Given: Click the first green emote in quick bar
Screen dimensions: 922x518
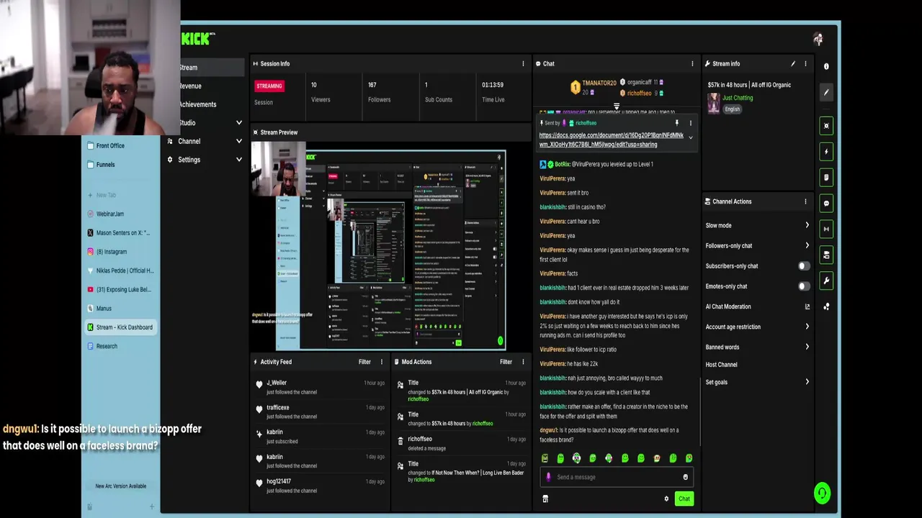Looking at the screenshot, I should [545, 458].
